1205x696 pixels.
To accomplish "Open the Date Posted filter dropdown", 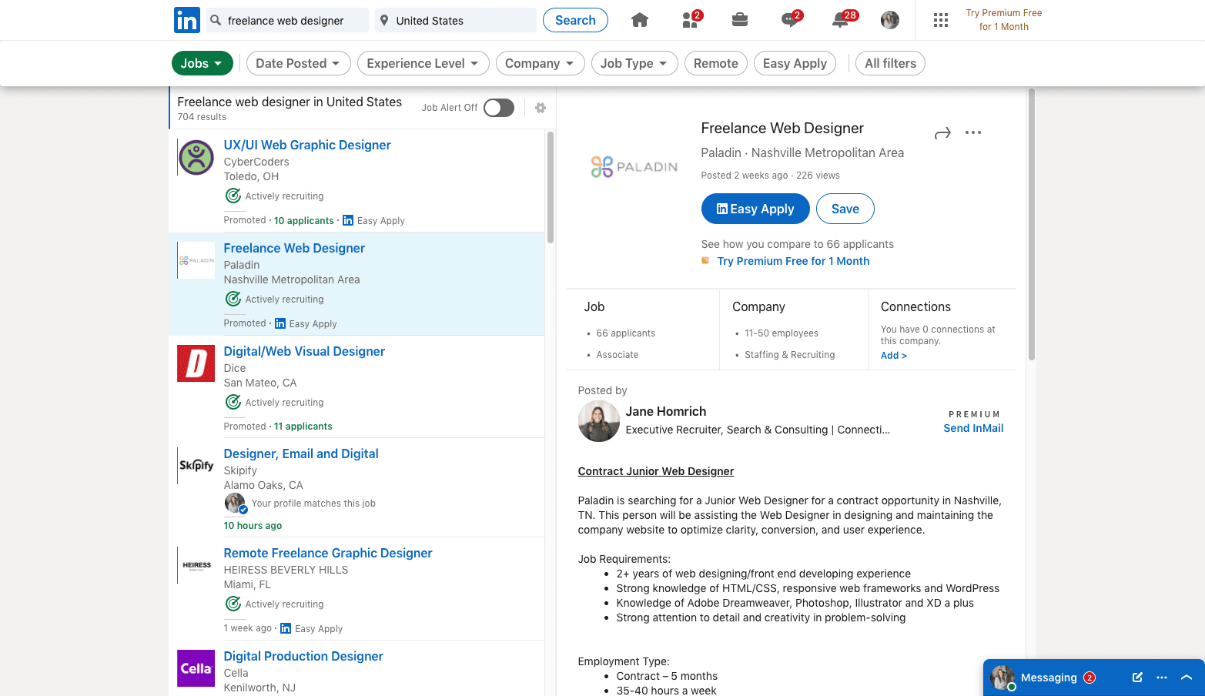I will pos(298,63).
